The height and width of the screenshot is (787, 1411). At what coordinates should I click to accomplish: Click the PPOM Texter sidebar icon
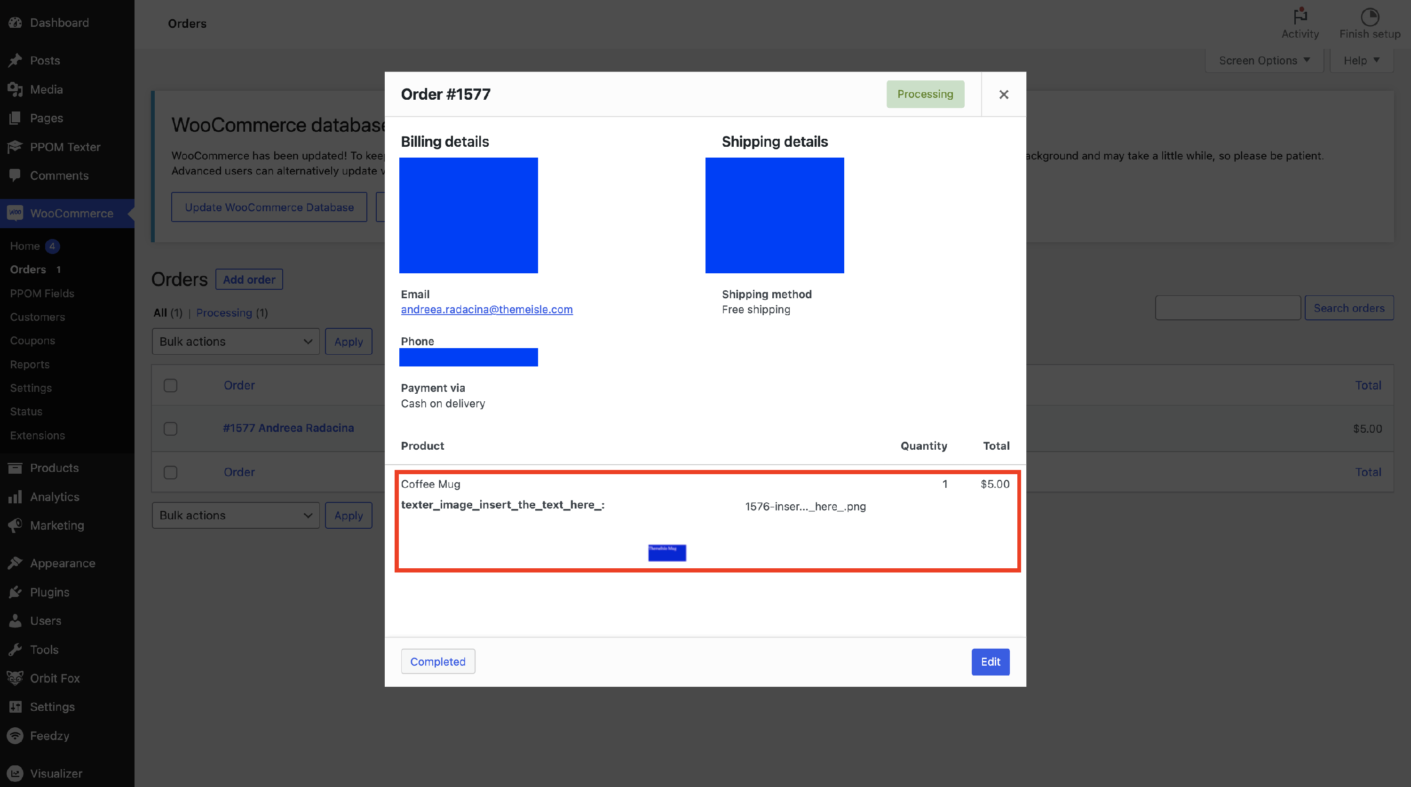[x=15, y=147]
